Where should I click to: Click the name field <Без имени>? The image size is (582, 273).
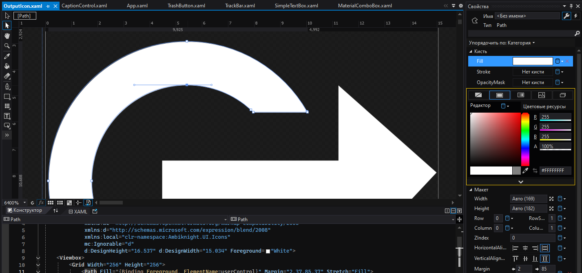point(527,16)
